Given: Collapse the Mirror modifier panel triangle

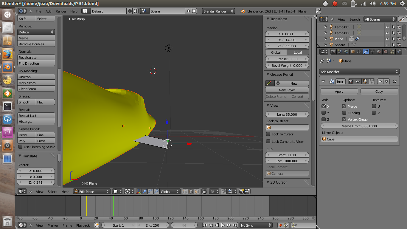Looking at the screenshot, I should (x=323, y=81).
